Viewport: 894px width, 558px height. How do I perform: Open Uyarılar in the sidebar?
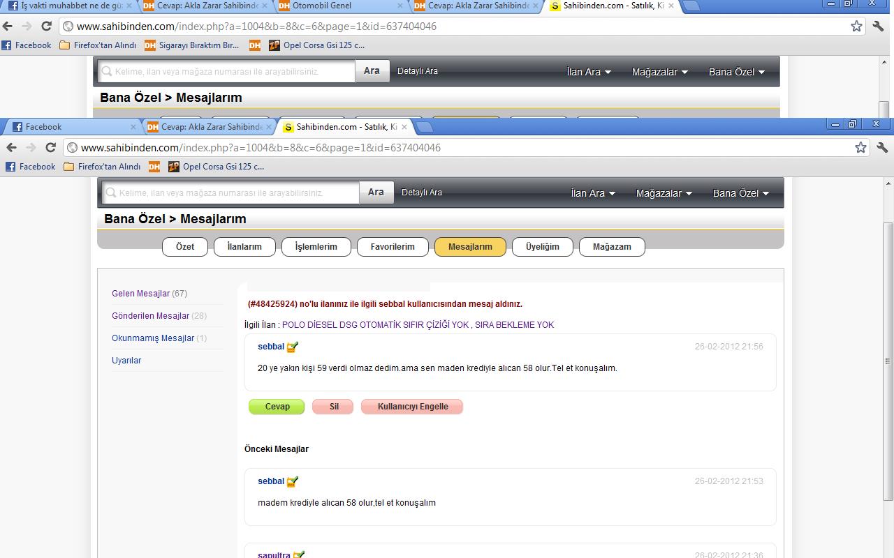(x=126, y=361)
